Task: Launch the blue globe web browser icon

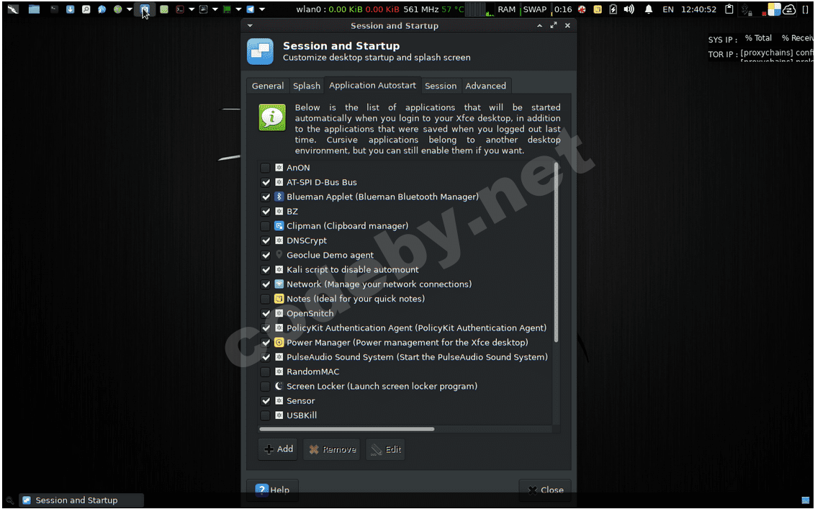Action: 102,9
